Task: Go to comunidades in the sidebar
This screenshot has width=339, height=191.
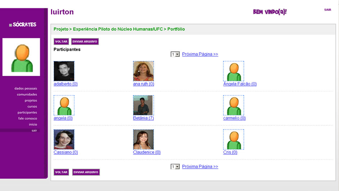Action: click(27, 95)
